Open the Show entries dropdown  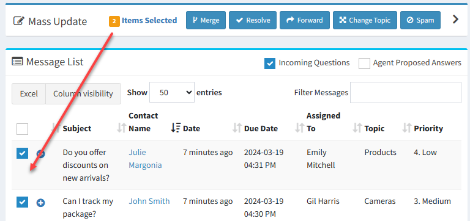(x=172, y=92)
